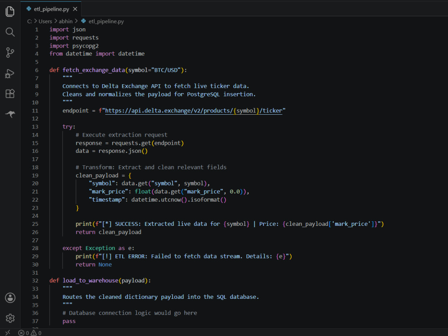Image resolution: width=448 pixels, height=336 pixels.
Task: Click the comment '# Execute extraction request'
Action: point(121,135)
